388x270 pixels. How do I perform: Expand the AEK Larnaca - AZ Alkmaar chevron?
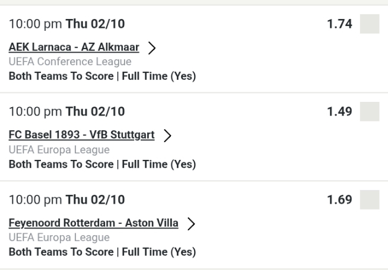(158, 48)
